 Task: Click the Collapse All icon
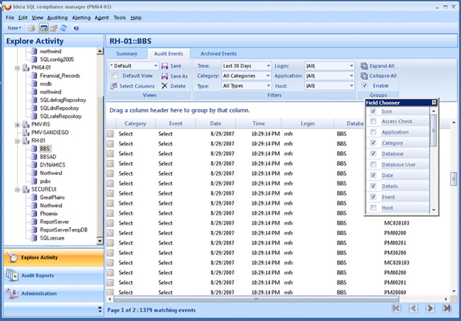coord(364,76)
